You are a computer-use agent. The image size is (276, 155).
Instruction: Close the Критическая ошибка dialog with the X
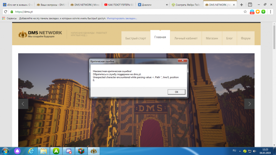[x=182, y=61]
